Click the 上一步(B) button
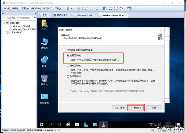Screen dimensions: 186x133 (119, 108)
